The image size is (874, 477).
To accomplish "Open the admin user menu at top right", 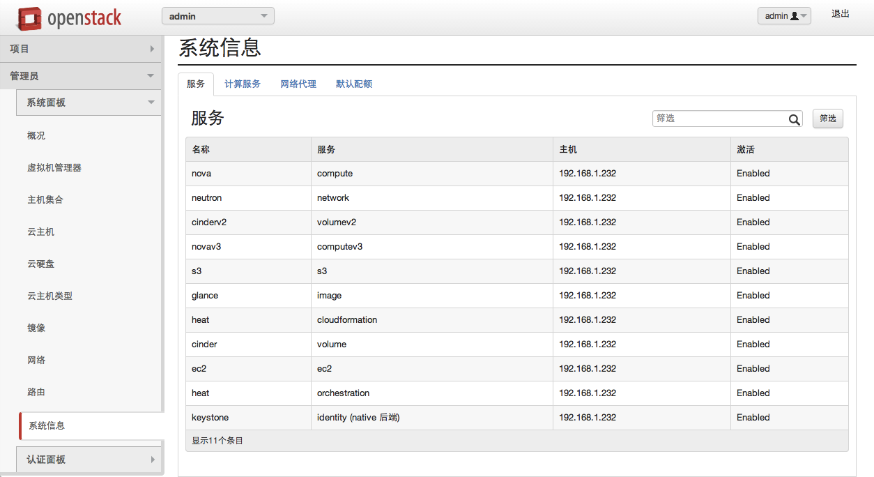I will [783, 16].
